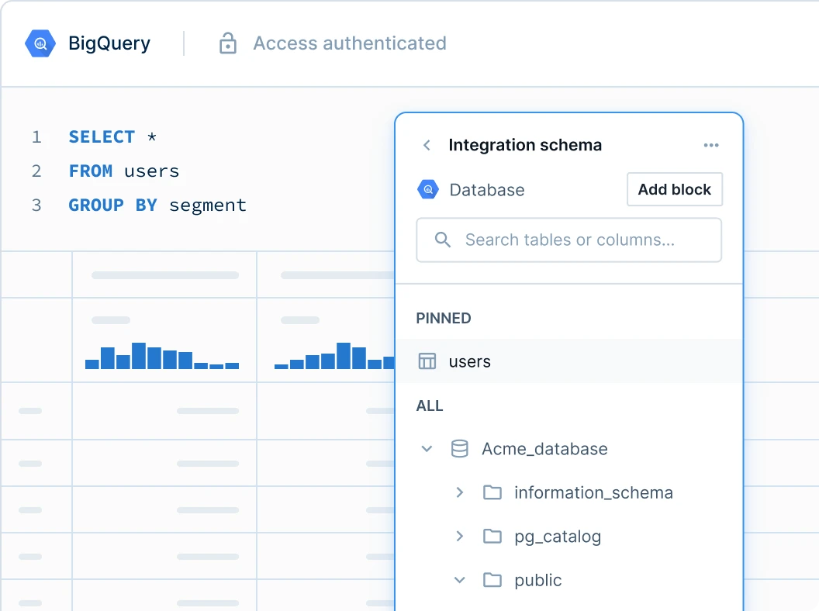Select the information_schema label

click(x=593, y=493)
